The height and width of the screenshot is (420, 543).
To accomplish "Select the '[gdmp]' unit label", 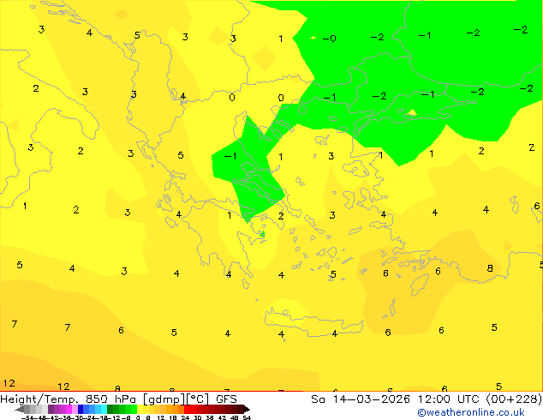I will click(164, 399).
